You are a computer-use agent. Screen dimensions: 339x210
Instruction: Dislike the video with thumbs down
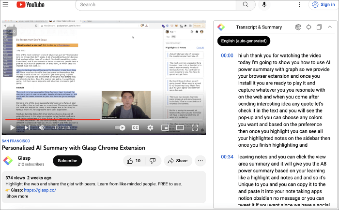[153, 161]
